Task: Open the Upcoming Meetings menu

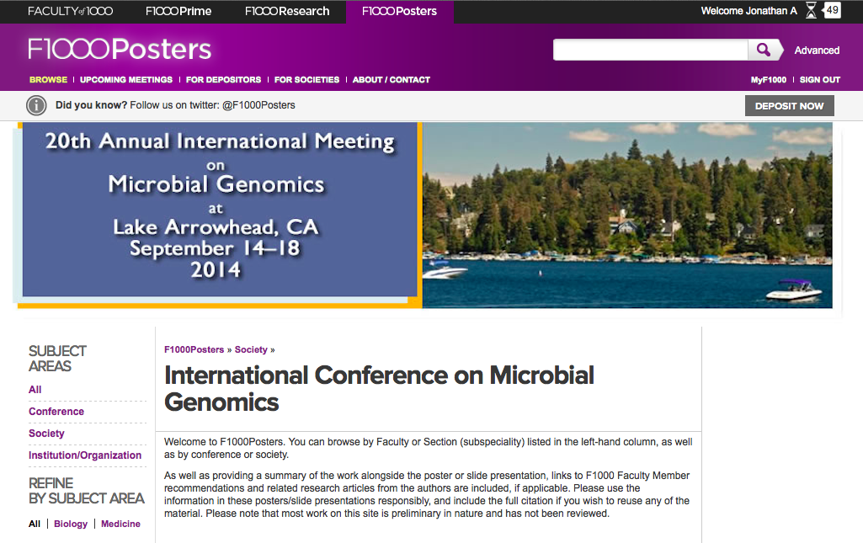Action: click(126, 80)
